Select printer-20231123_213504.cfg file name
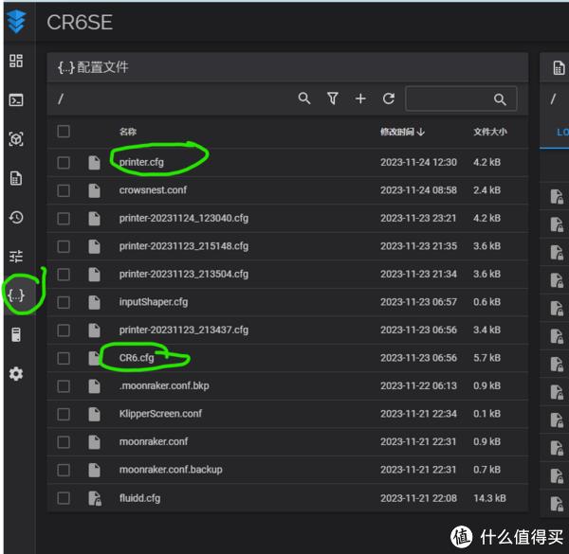569x554 pixels. pos(184,275)
